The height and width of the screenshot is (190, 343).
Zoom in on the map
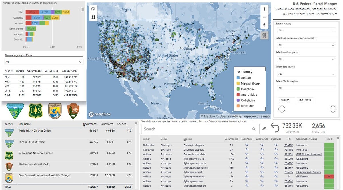coord(264,9)
